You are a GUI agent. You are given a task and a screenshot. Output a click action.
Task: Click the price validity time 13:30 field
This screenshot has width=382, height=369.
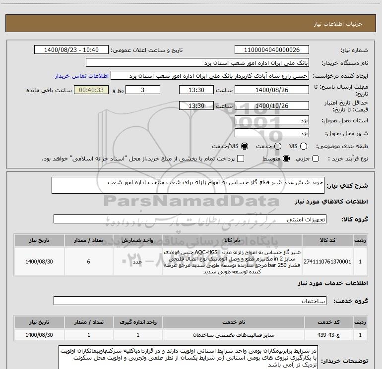click(x=196, y=105)
